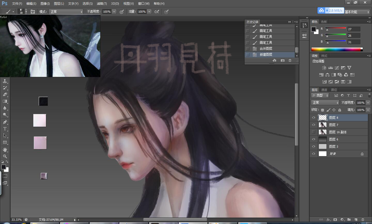Image resolution: width=372 pixels, height=224 pixels.
Task: Hide layer 图层 8
Action: tap(314, 118)
